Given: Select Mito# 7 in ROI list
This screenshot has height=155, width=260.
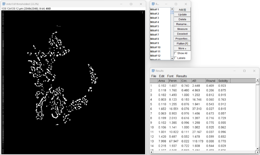Looking at the screenshot, I should (160, 34).
